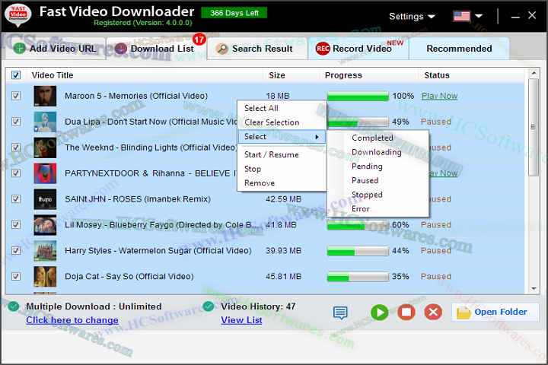The height and width of the screenshot is (365, 548).
Task: Click the Fast Video Downloader logo icon
Action: click(x=18, y=15)
